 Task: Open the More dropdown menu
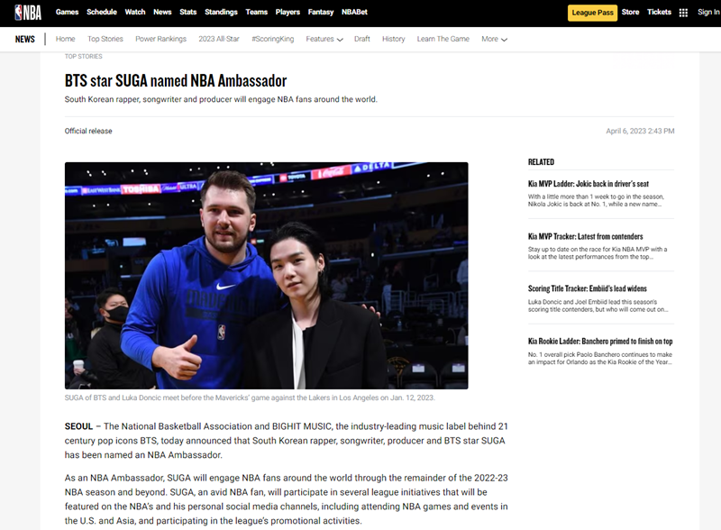click(492, 39)
